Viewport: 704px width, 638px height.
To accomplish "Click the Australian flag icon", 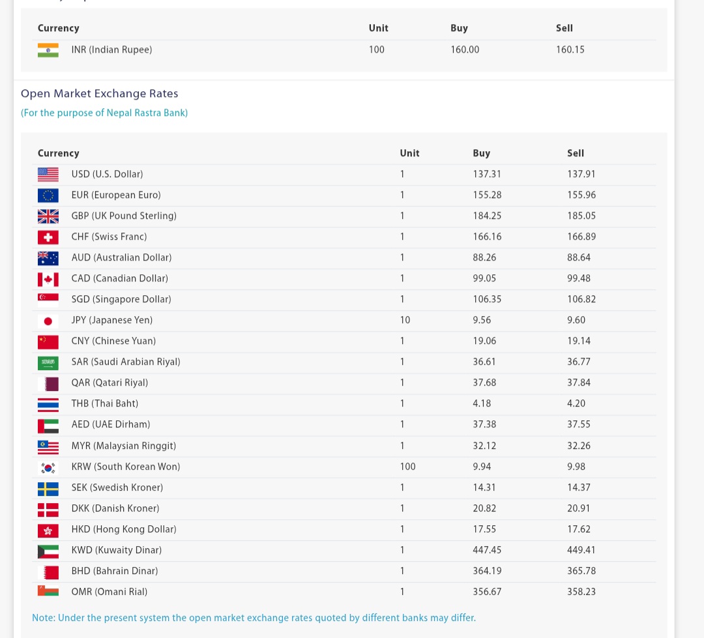I will point(48,257).
